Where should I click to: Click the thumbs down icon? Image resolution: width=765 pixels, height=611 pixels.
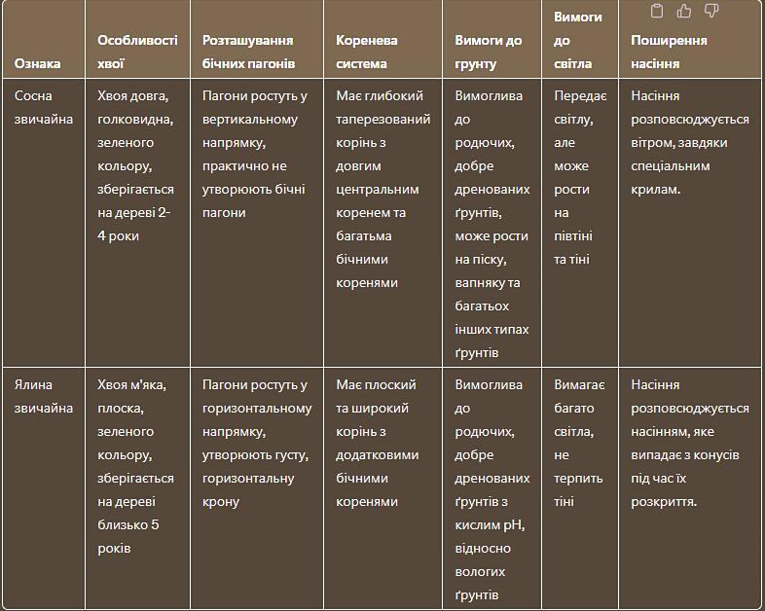click(x=711, y=11)
